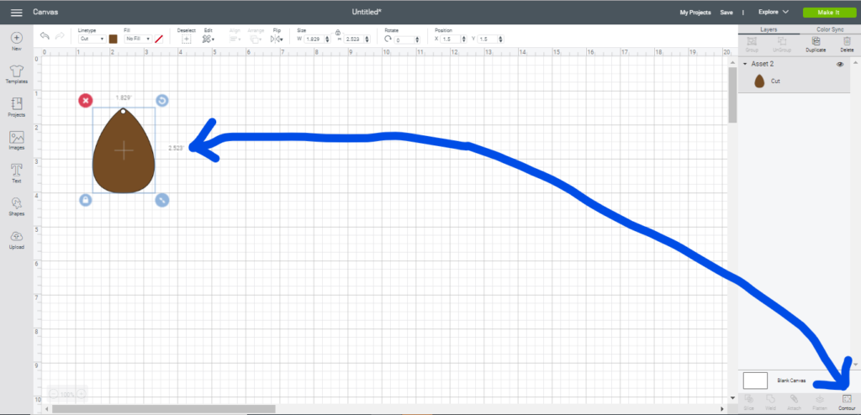
Task: Click the Position X input field
Action: [451, 39]
